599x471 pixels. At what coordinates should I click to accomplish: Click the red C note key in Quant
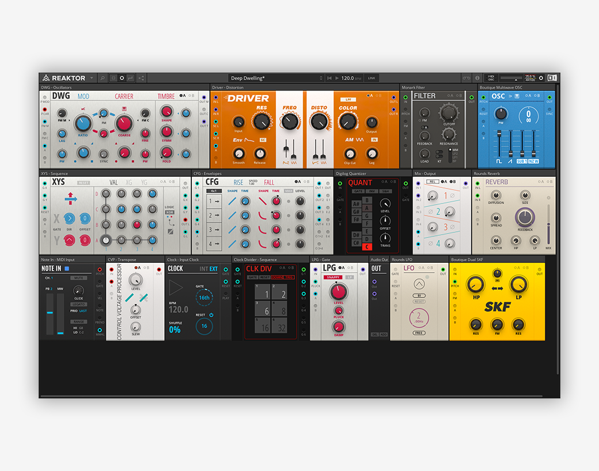(x=367, y=247)
